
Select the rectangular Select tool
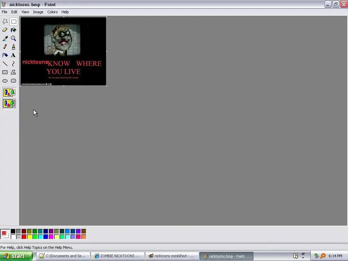click(x=14, y=21)
